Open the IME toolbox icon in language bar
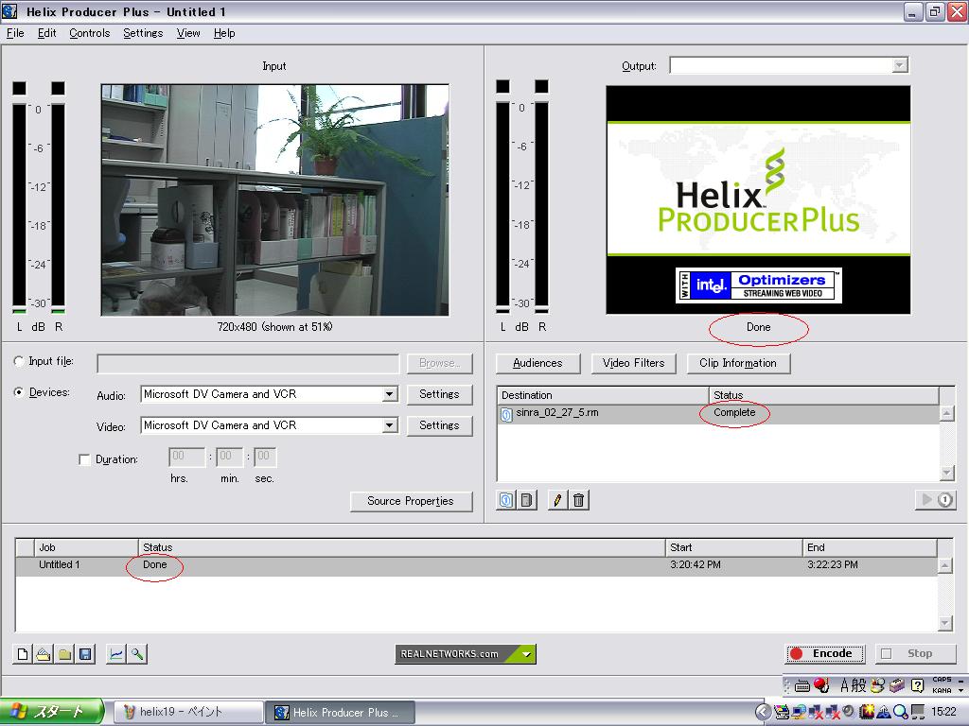 click(x=897, y=685)
